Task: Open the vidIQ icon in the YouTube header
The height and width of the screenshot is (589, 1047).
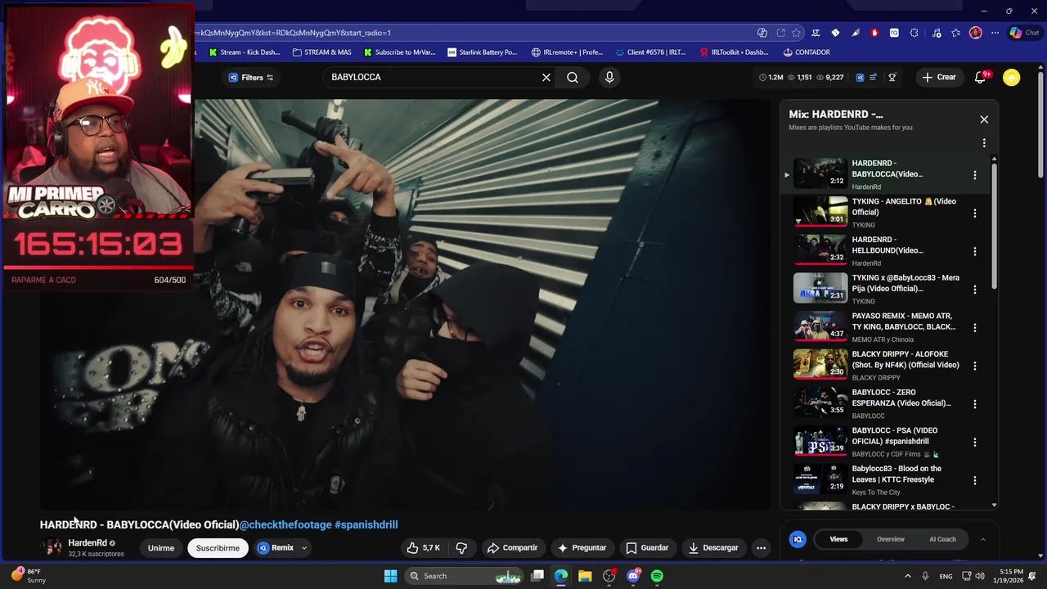Action: 860,78
